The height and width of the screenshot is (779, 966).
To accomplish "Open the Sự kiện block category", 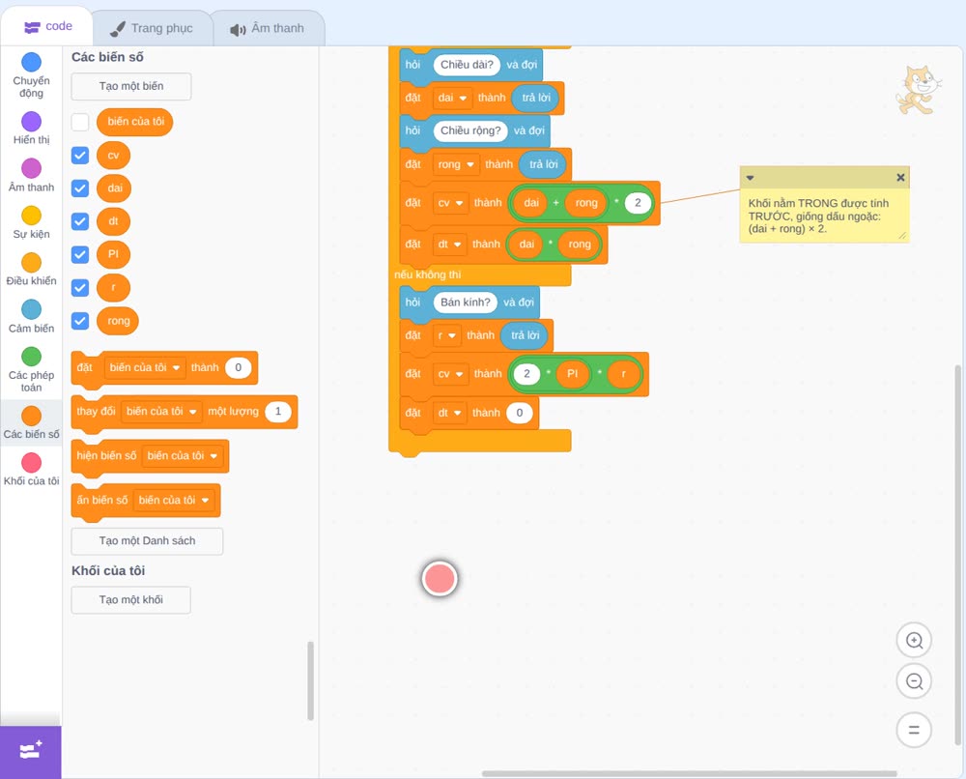I will click(x=32, y=222).
